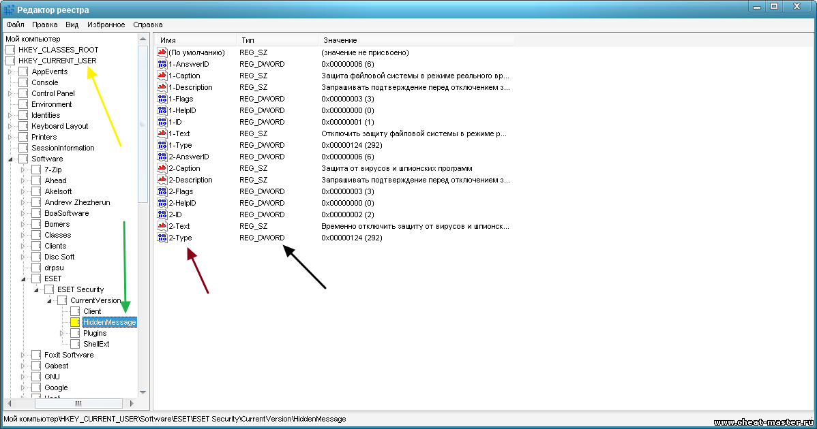817x429 pixels.
Task: Click the DWORD icon beside 1-ID
Action: coord(162,122)
